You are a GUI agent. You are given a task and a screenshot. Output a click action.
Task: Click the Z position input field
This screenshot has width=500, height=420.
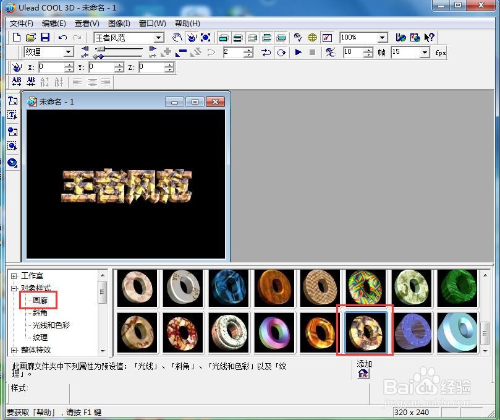pyautogui.click(x=151, y=67)
